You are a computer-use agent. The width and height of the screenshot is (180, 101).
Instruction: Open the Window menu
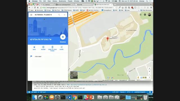(x=76, y=1)
